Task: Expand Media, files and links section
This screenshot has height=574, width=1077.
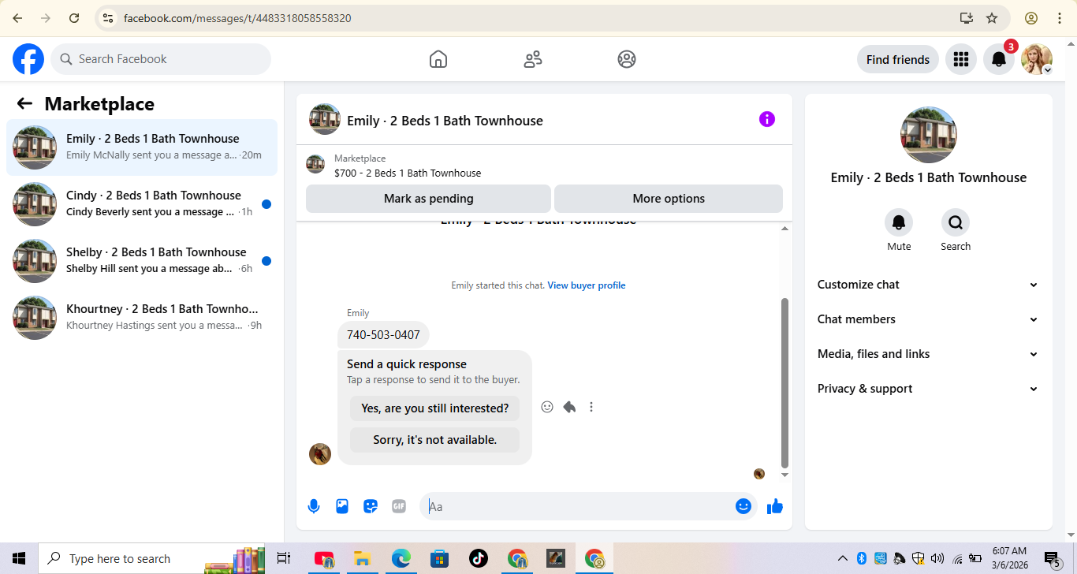Action: click(x=928, y=354)
